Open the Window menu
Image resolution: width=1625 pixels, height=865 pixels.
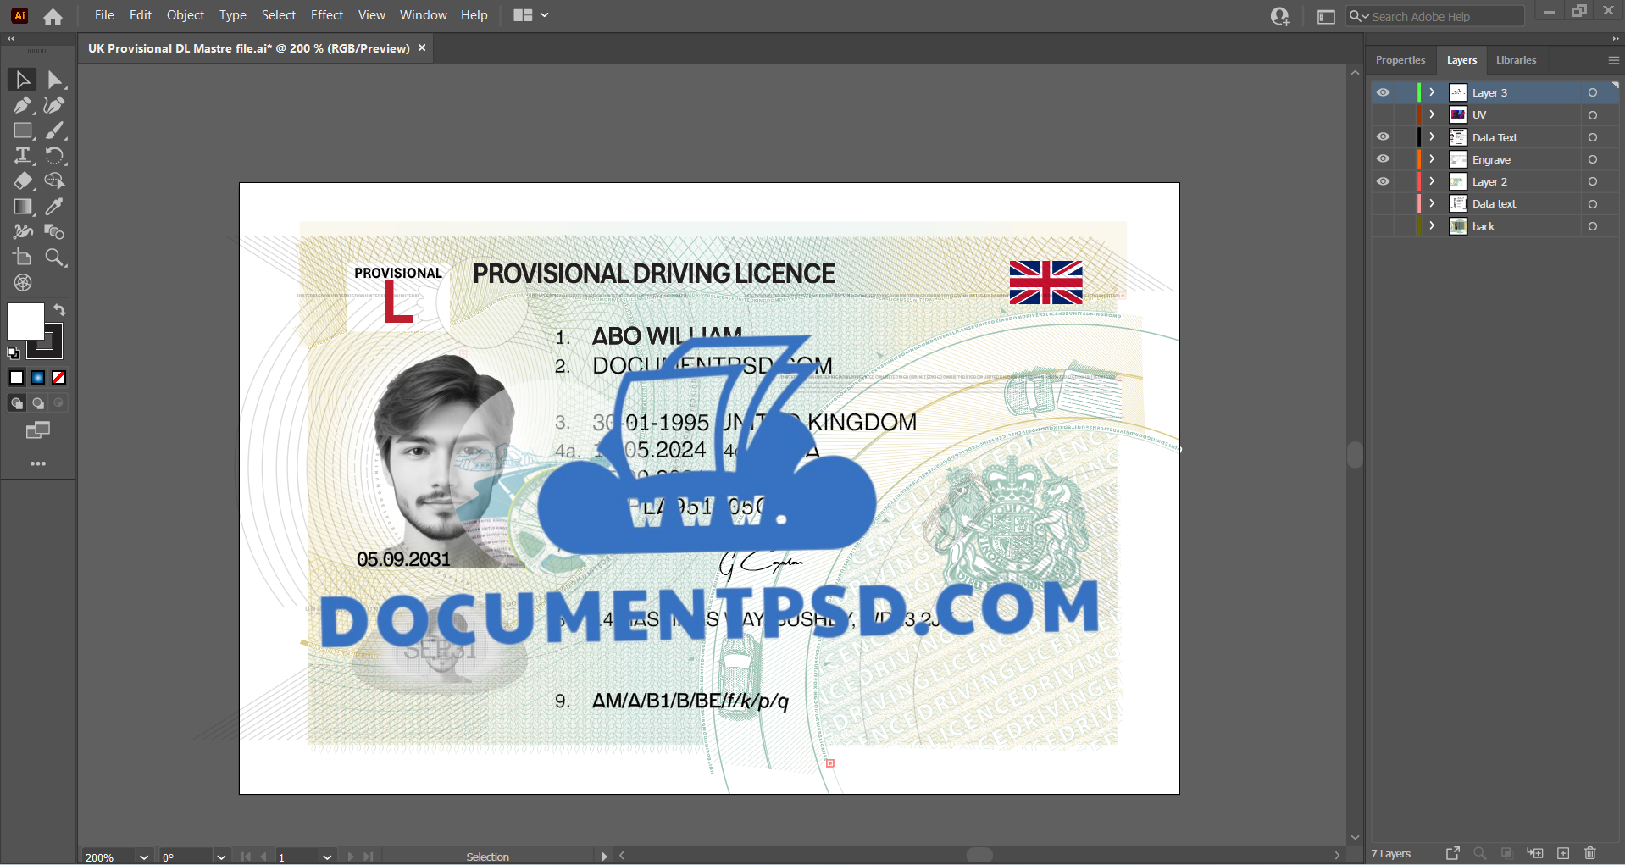(424, 15)
